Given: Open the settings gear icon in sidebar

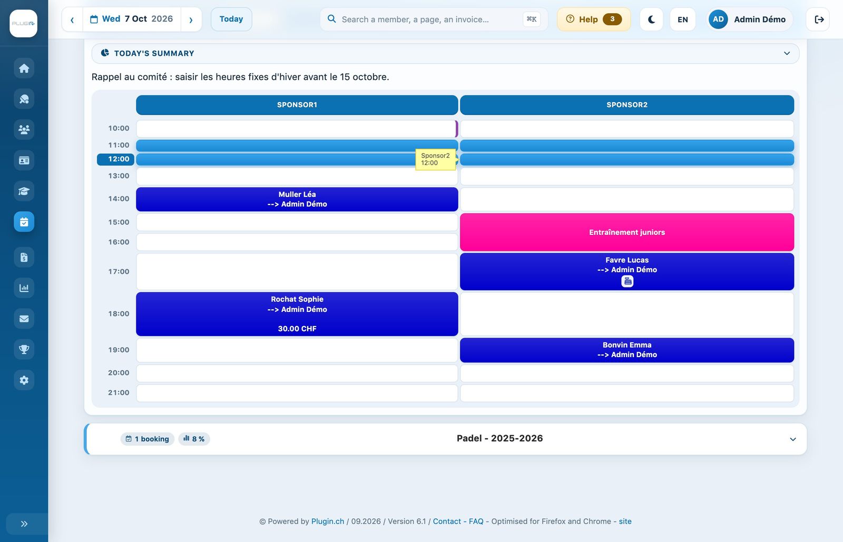Looking at the screenshot, I should click(24, 380).
